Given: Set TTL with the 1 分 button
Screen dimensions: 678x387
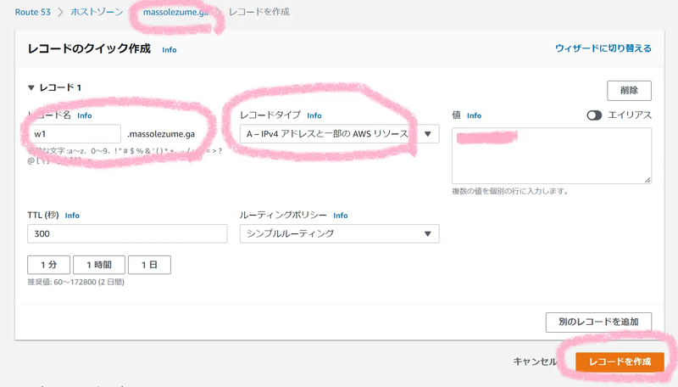Looking at the screenshot, I should coord(49,265).
